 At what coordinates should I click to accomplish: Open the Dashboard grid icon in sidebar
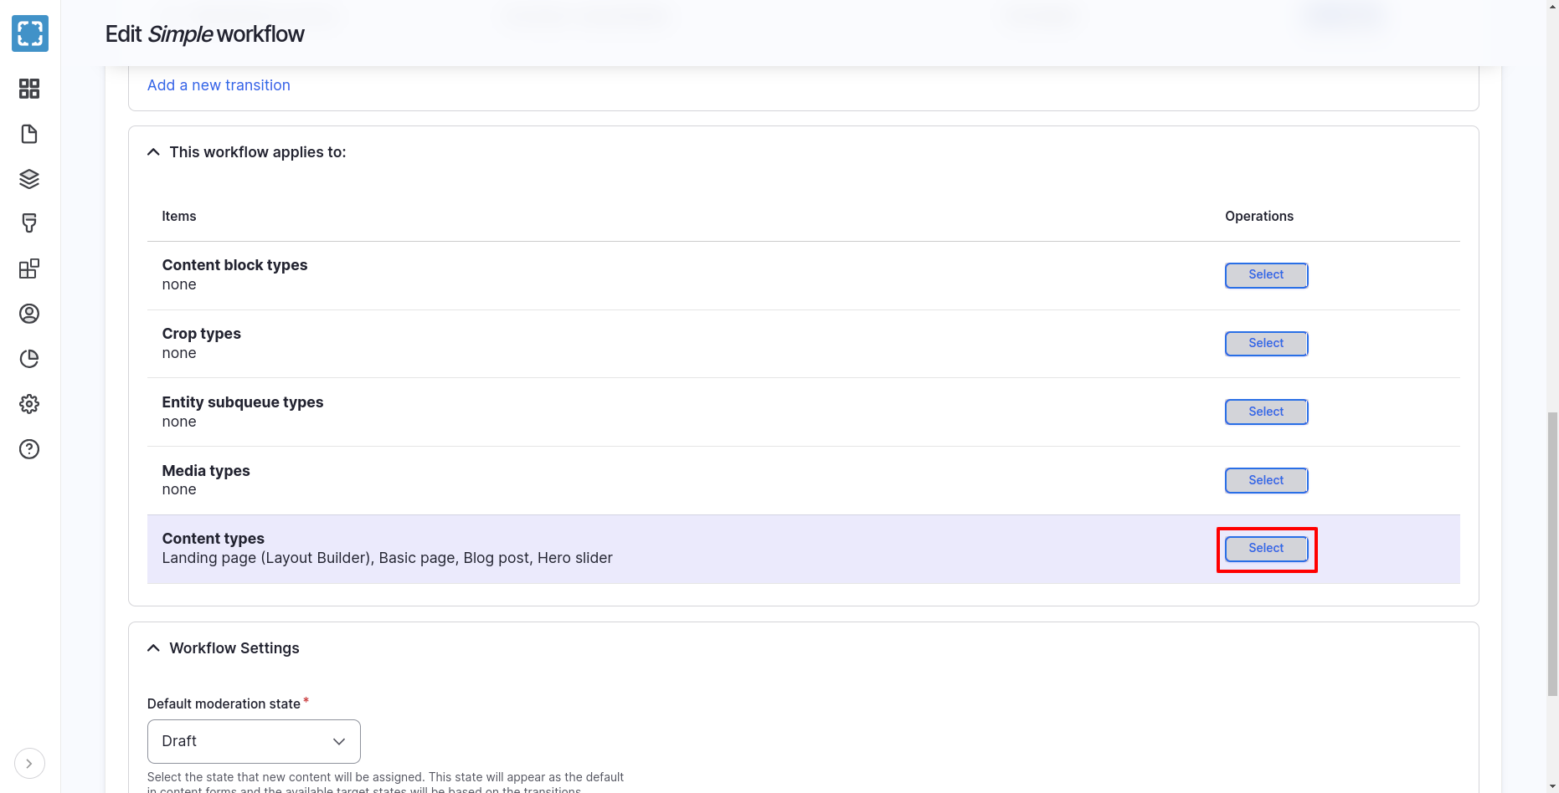(x=29, y=89)
